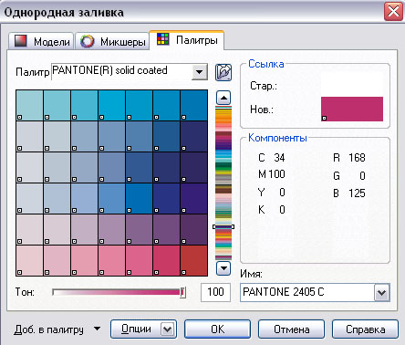Select the Палитры tab
Viewport: 405px width, 345px height.
click(x=187, y=40)
